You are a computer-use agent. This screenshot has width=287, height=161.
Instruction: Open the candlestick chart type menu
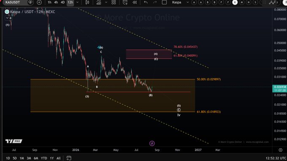pos(87,3)
